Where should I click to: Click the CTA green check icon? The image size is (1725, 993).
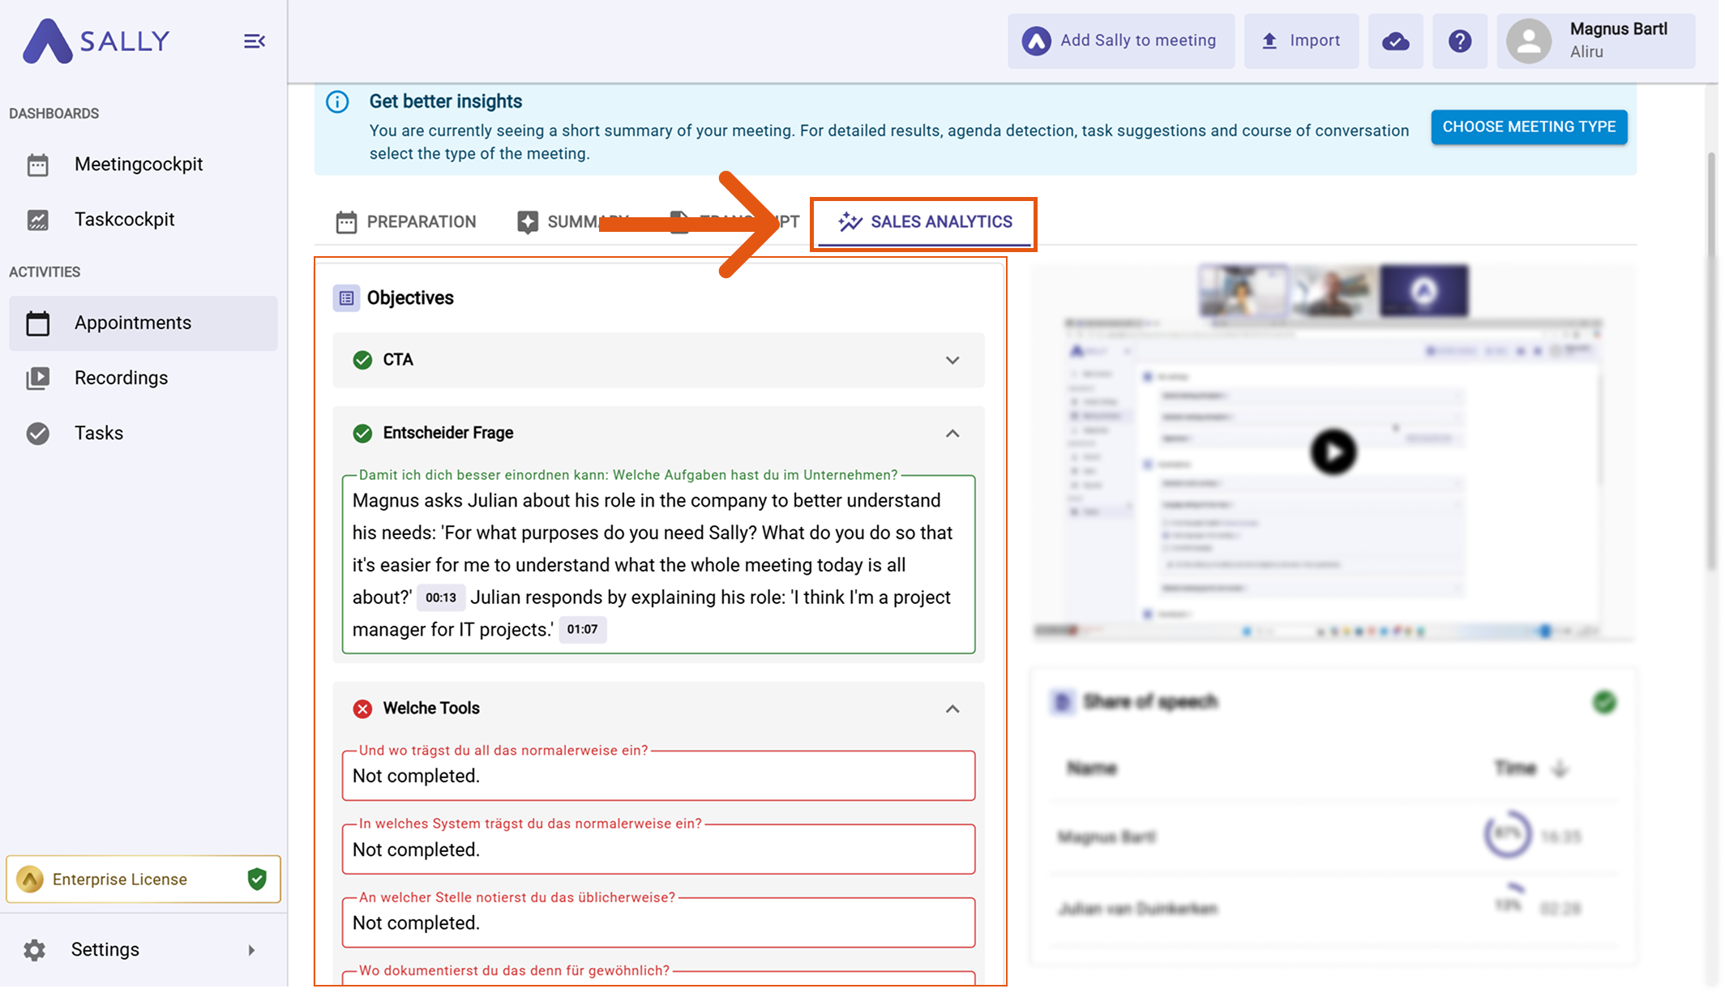362,360
